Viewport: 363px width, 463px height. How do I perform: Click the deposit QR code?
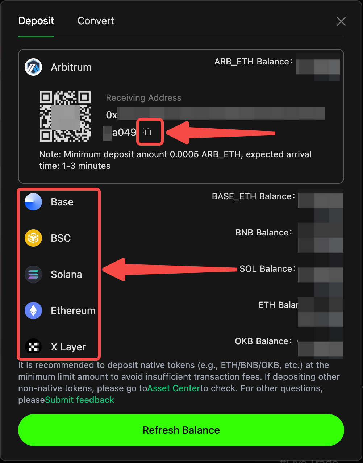65,116
